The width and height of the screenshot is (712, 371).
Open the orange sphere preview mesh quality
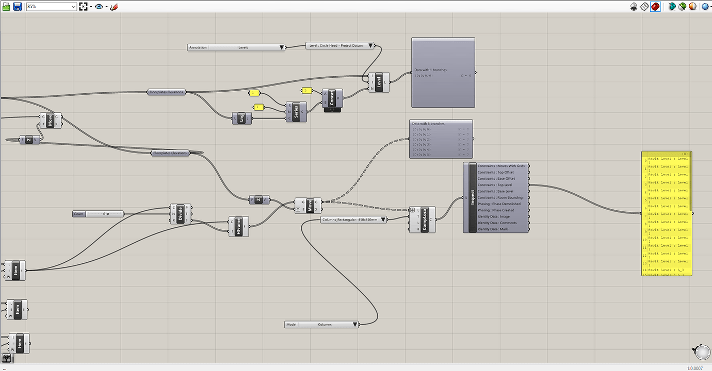[692, 7]
